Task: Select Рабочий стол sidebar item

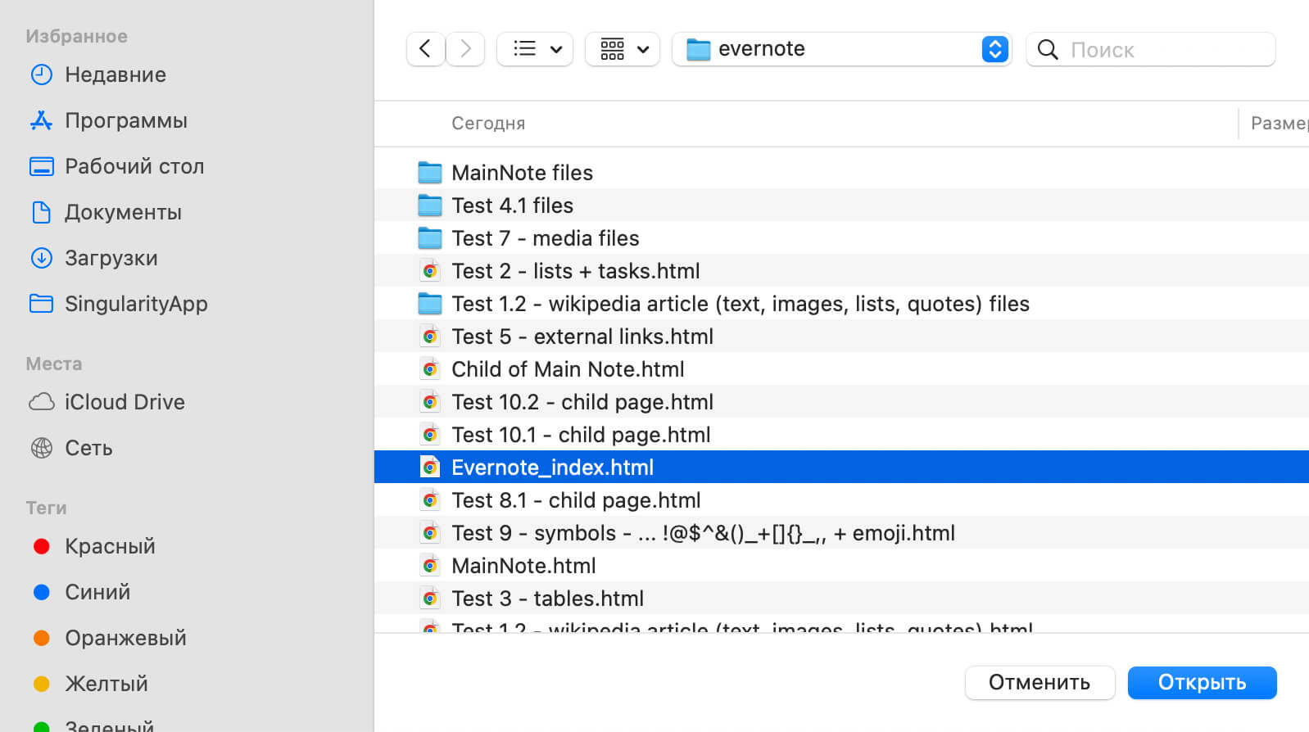Action: [x=134, y=166]
